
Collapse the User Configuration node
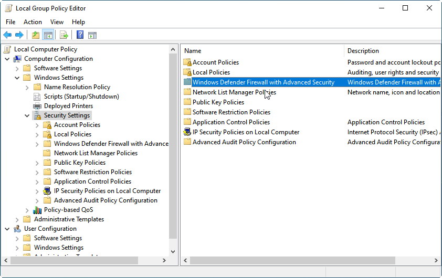point(7,229)
